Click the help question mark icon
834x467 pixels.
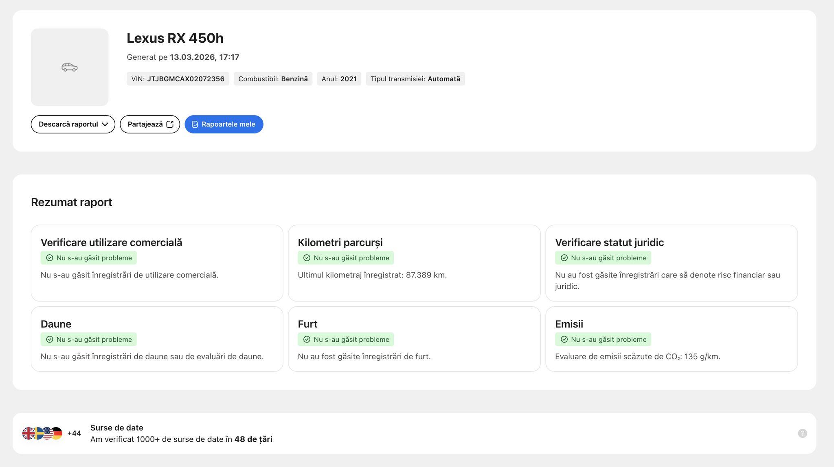802,433
